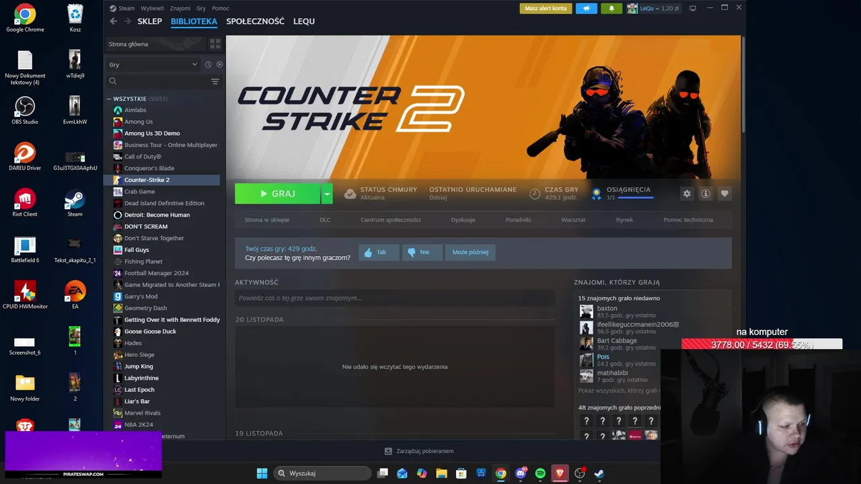Open Pomoc techniczna tab
This screenshot has width=861, height=484.
688,220
